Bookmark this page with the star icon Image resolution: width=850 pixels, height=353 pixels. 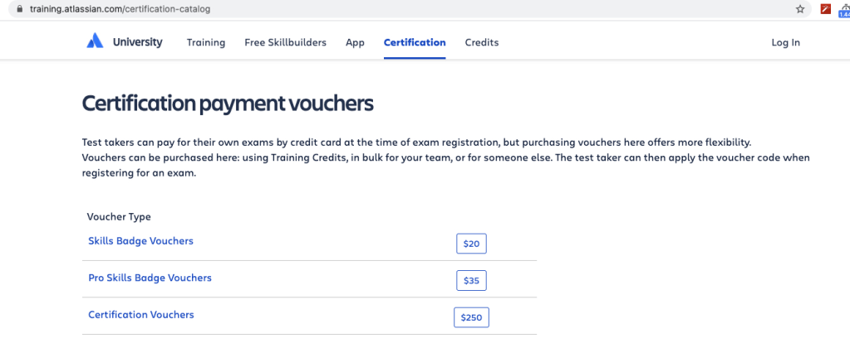(800, 9)
